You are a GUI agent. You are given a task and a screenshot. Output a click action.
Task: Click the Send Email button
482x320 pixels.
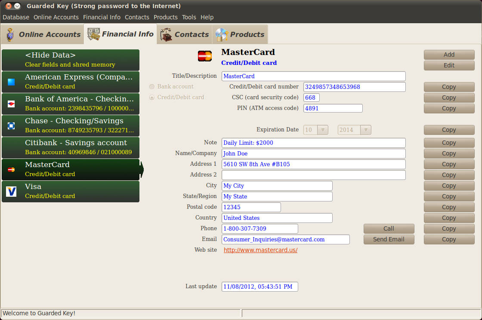[389, 239]
